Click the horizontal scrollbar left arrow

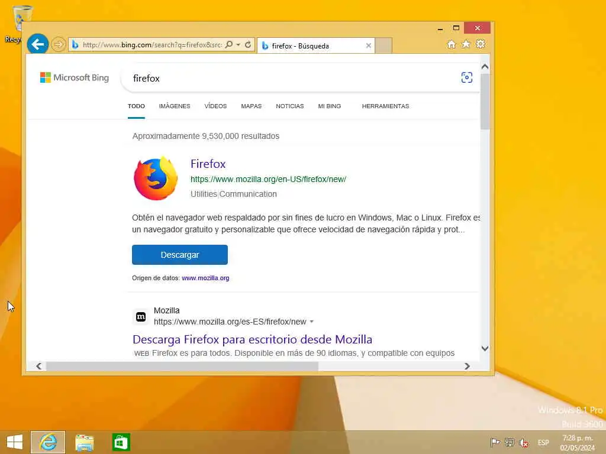click(x=38, y=366)
